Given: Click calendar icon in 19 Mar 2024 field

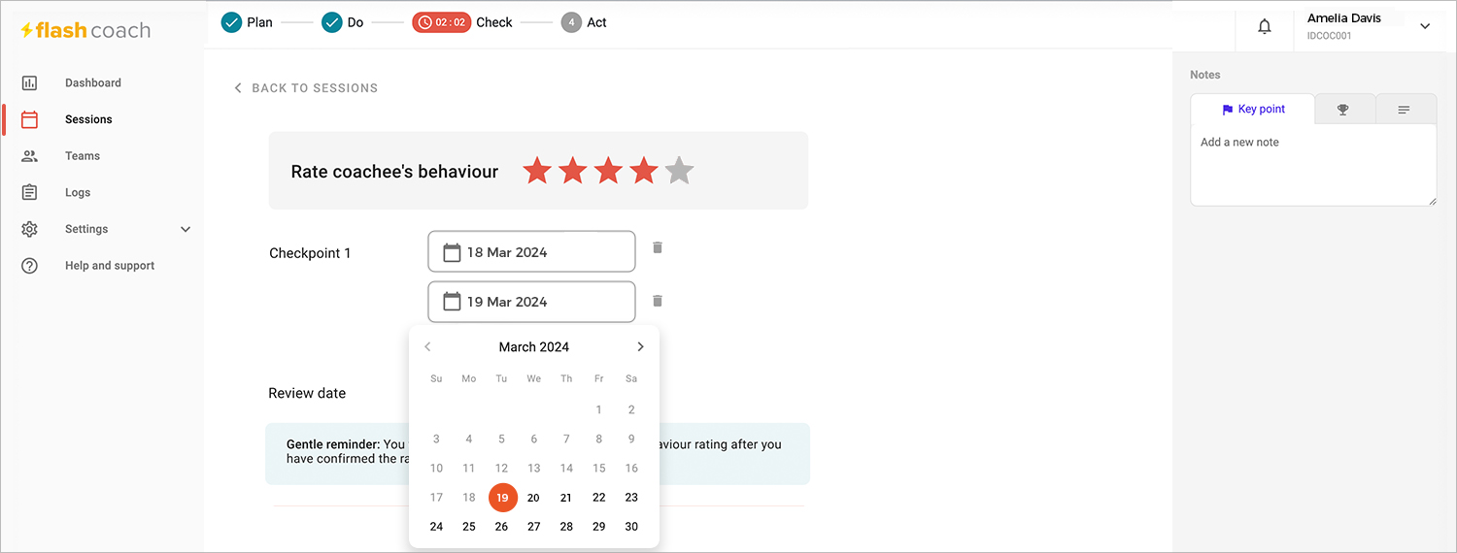Looking at the screenshot, I should coord(452,302).
